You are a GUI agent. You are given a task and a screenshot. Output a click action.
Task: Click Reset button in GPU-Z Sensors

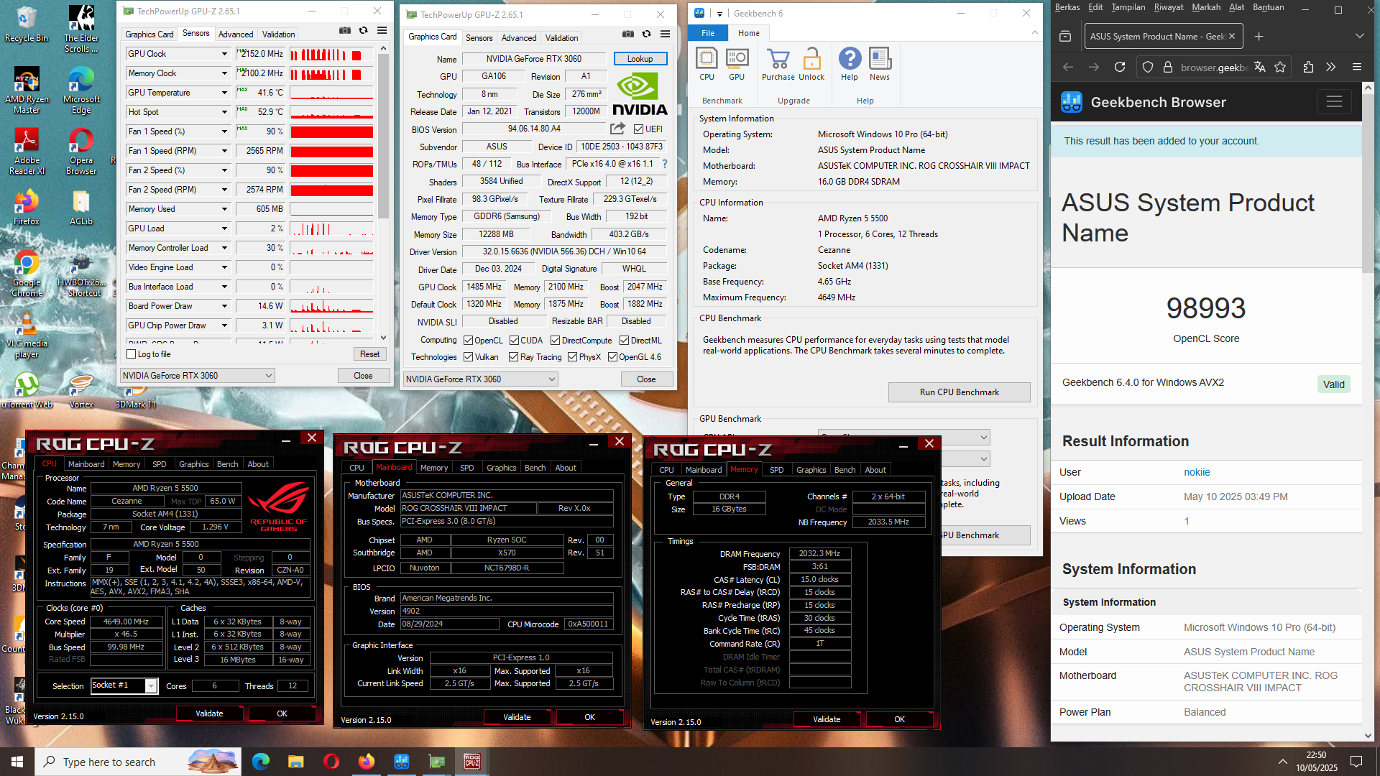pyautogui.click(x=369, y=354)
